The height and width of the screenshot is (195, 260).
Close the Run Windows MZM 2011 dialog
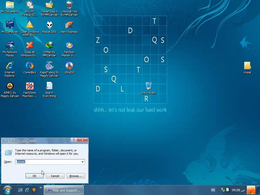point(82,140)
